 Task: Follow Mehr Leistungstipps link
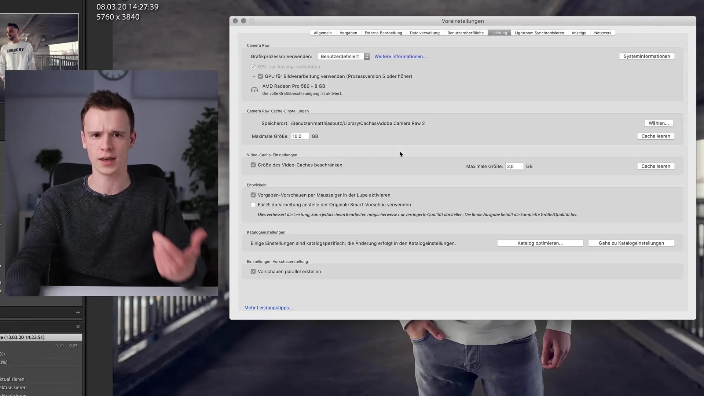pos(268,308)
